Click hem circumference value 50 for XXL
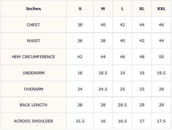 click(161, 57)
